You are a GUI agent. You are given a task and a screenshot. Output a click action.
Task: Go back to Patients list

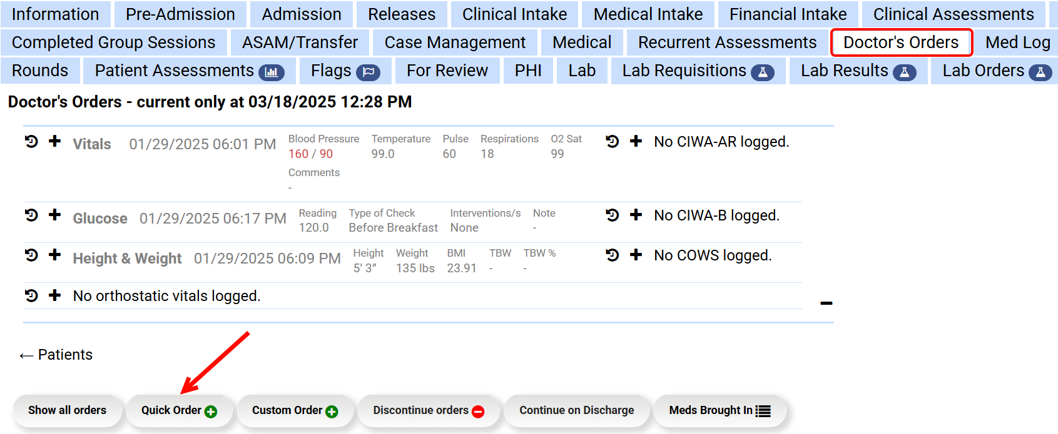click(x=56, y=355)
